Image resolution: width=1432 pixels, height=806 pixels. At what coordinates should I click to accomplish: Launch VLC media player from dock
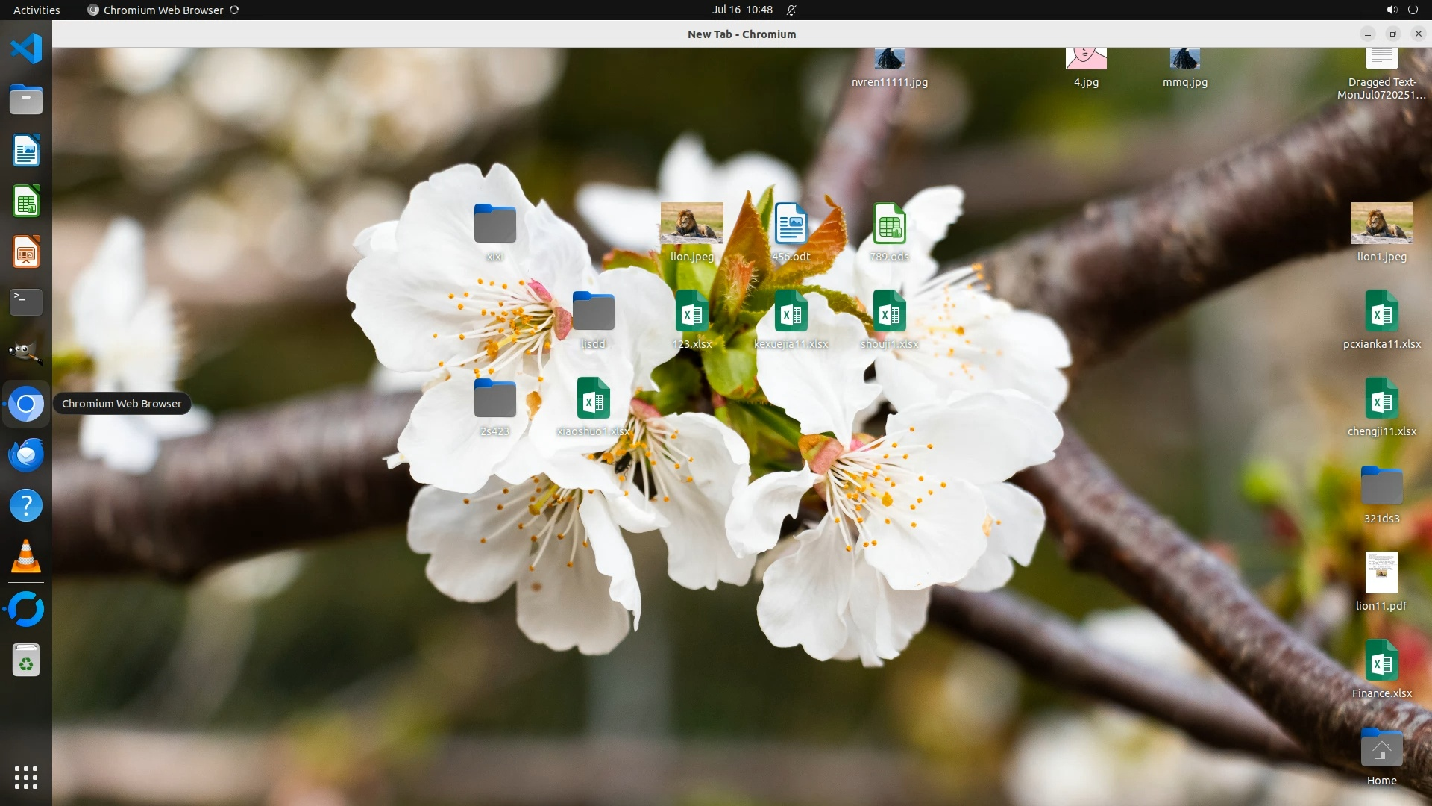26,557
